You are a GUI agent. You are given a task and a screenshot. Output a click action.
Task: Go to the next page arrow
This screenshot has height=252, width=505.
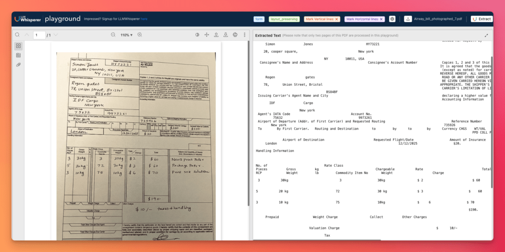56,35
